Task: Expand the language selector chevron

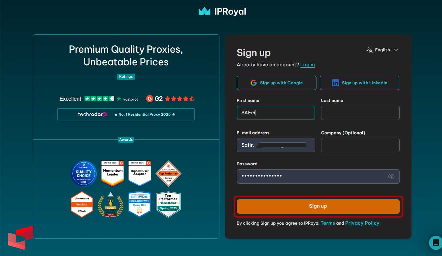Action: 396,50
